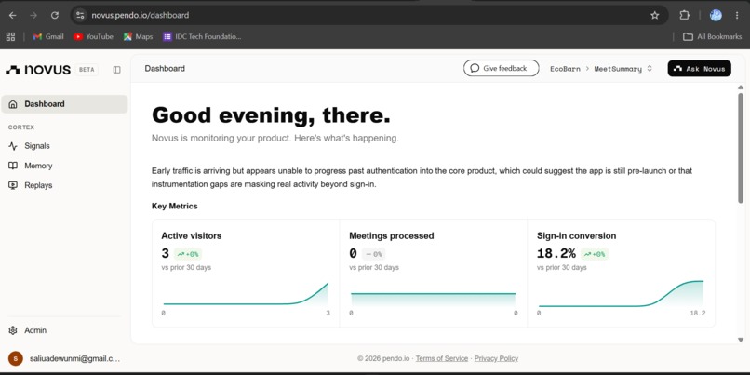Click the browser forward arrow

(x=33, y=15)
